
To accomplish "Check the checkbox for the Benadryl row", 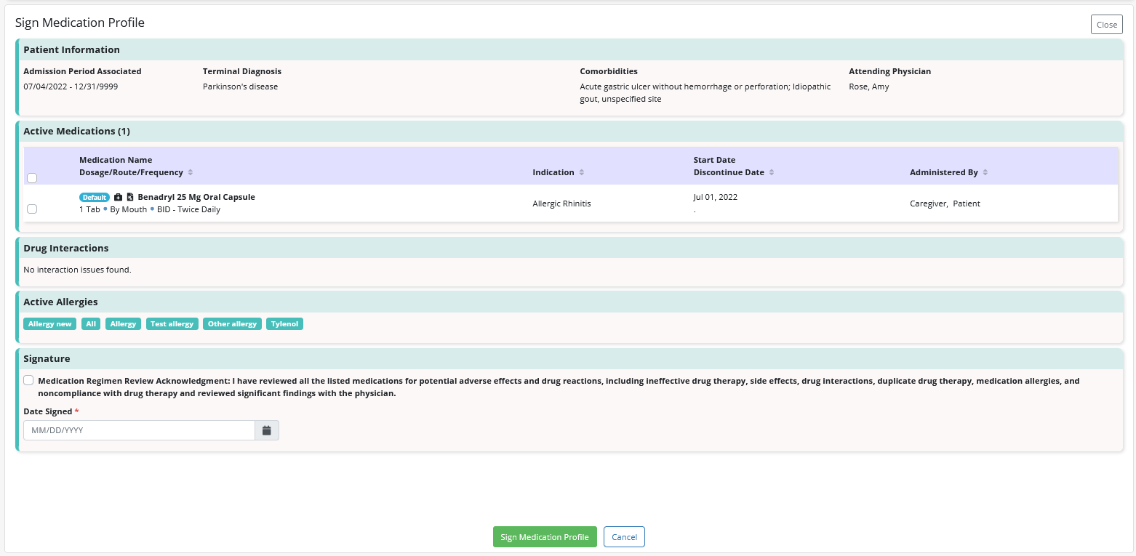I will (x=31, y=209).
